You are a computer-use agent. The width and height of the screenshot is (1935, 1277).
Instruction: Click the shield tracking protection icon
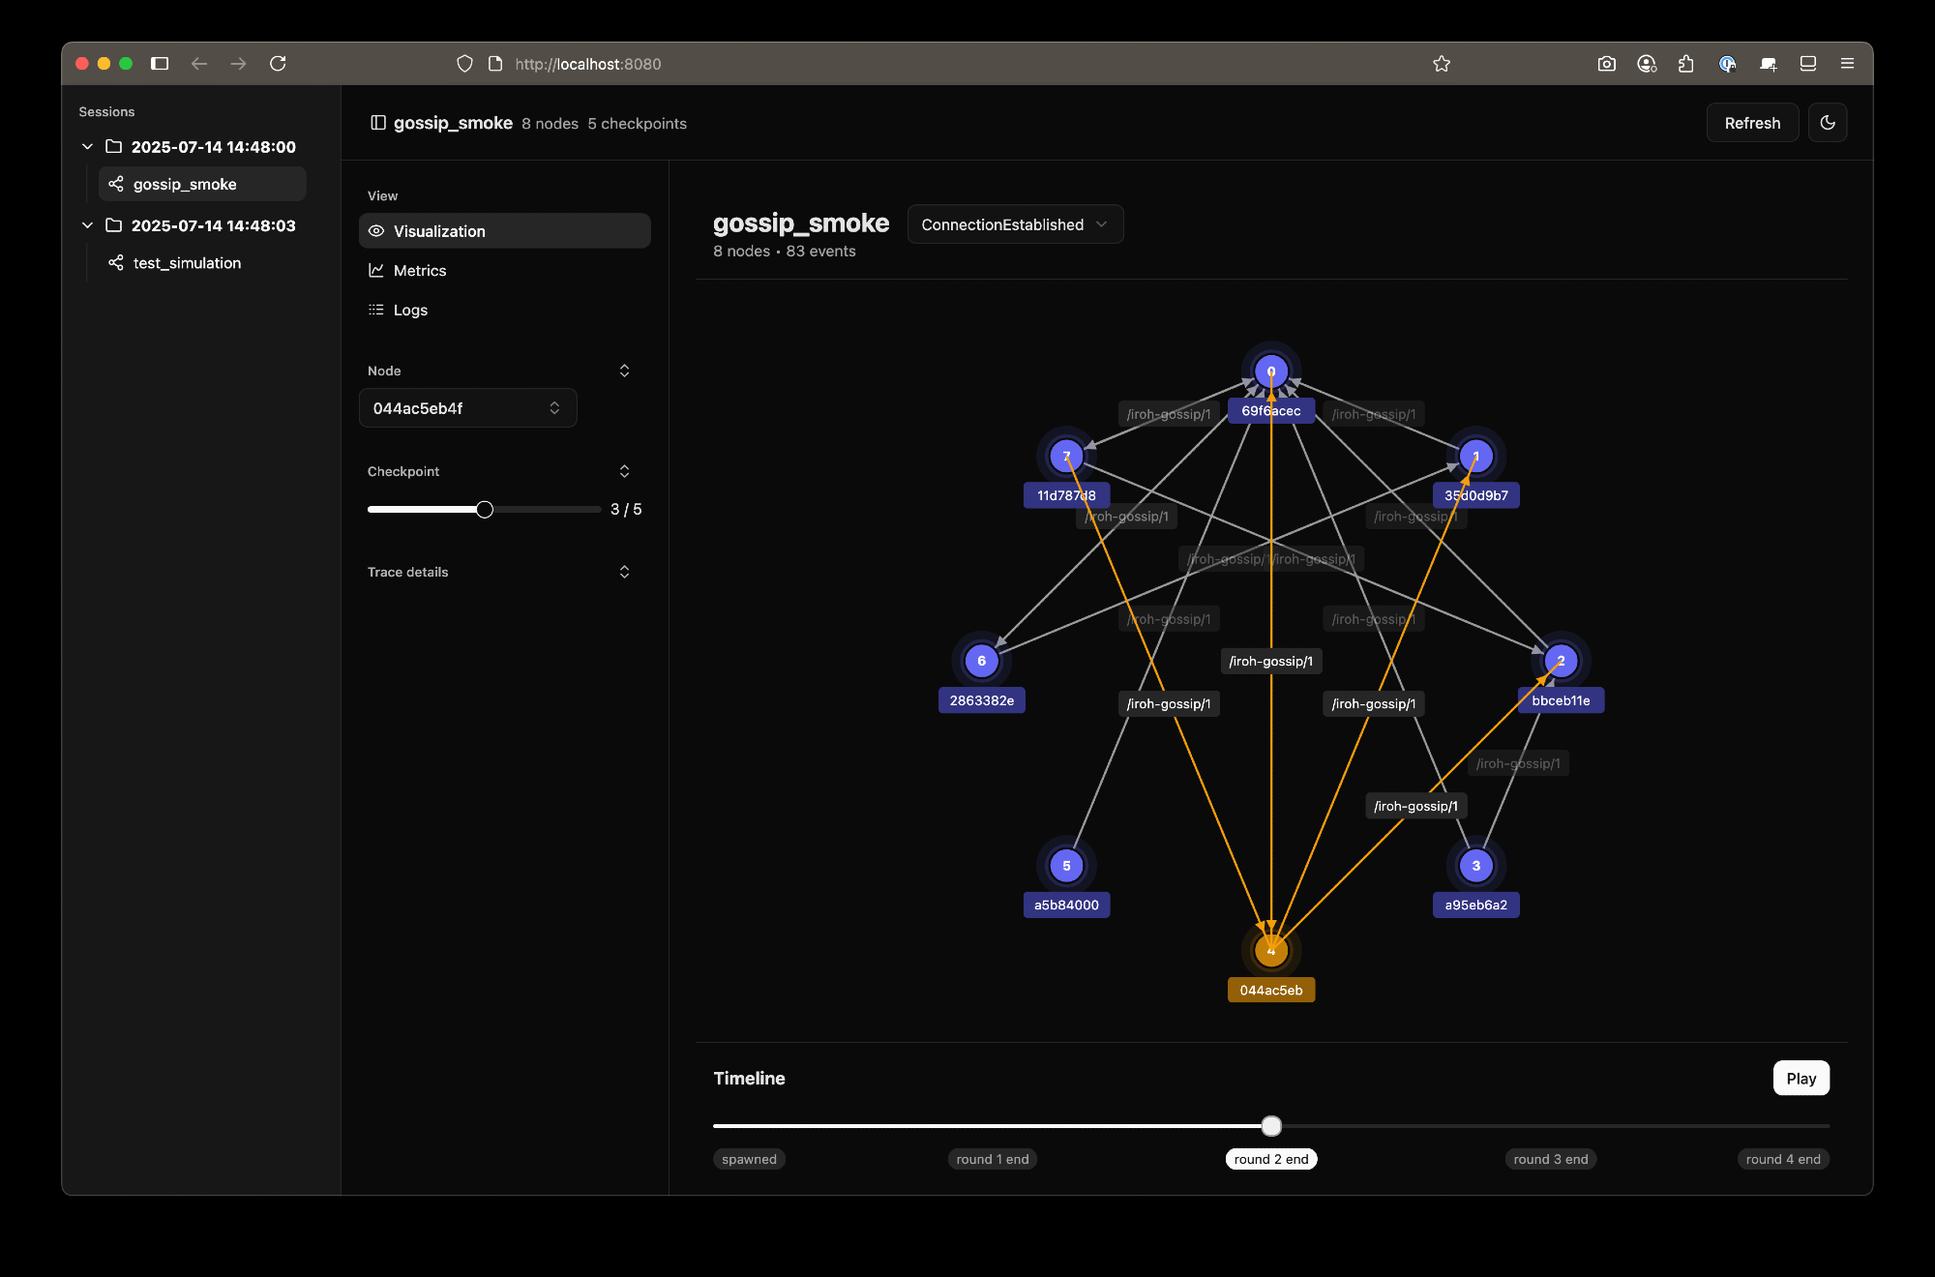click(x=464, y=64)
